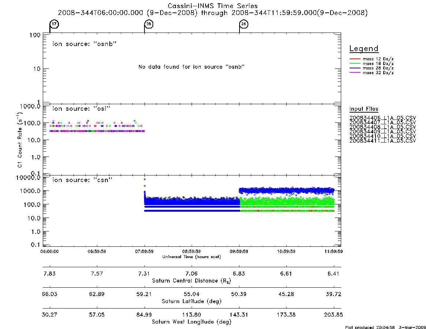
Task: Click the red line for mass 12 Da/z
Action: pyautogui.click(x=355, y=59)
